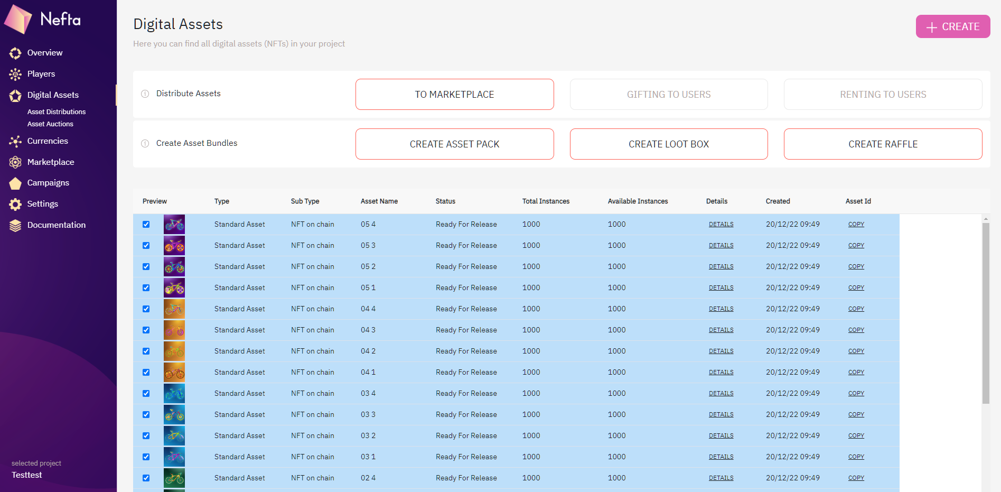Click TO MARKETPLACE button
Viewport: 1001px width, 492px height.
[455, 95]
